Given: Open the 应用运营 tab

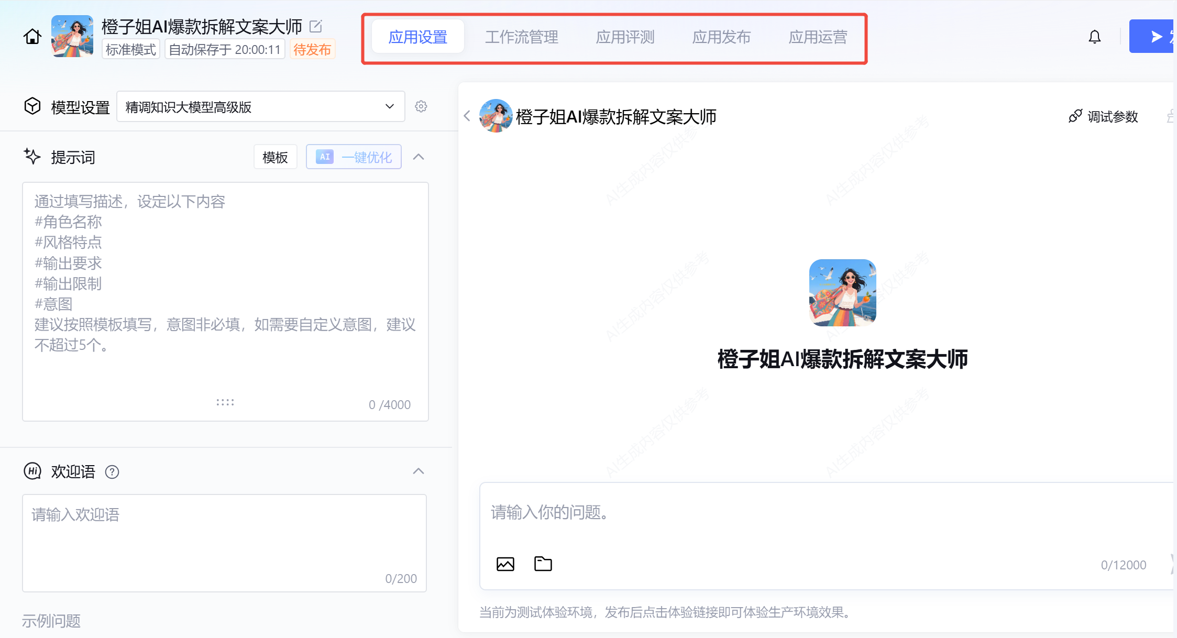Looking at the screenshot, I should point(818,37).
